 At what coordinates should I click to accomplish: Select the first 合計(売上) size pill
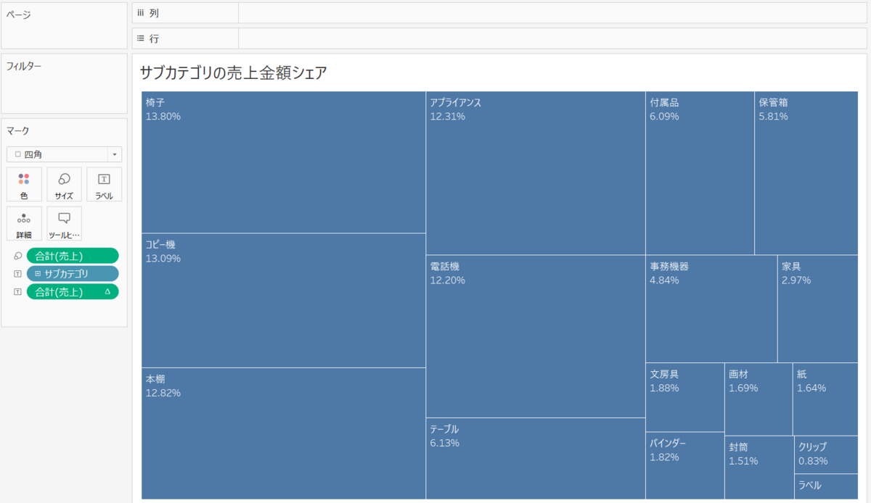click(73, 255)
